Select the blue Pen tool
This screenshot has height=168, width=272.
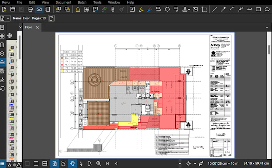tap(150, 9)
